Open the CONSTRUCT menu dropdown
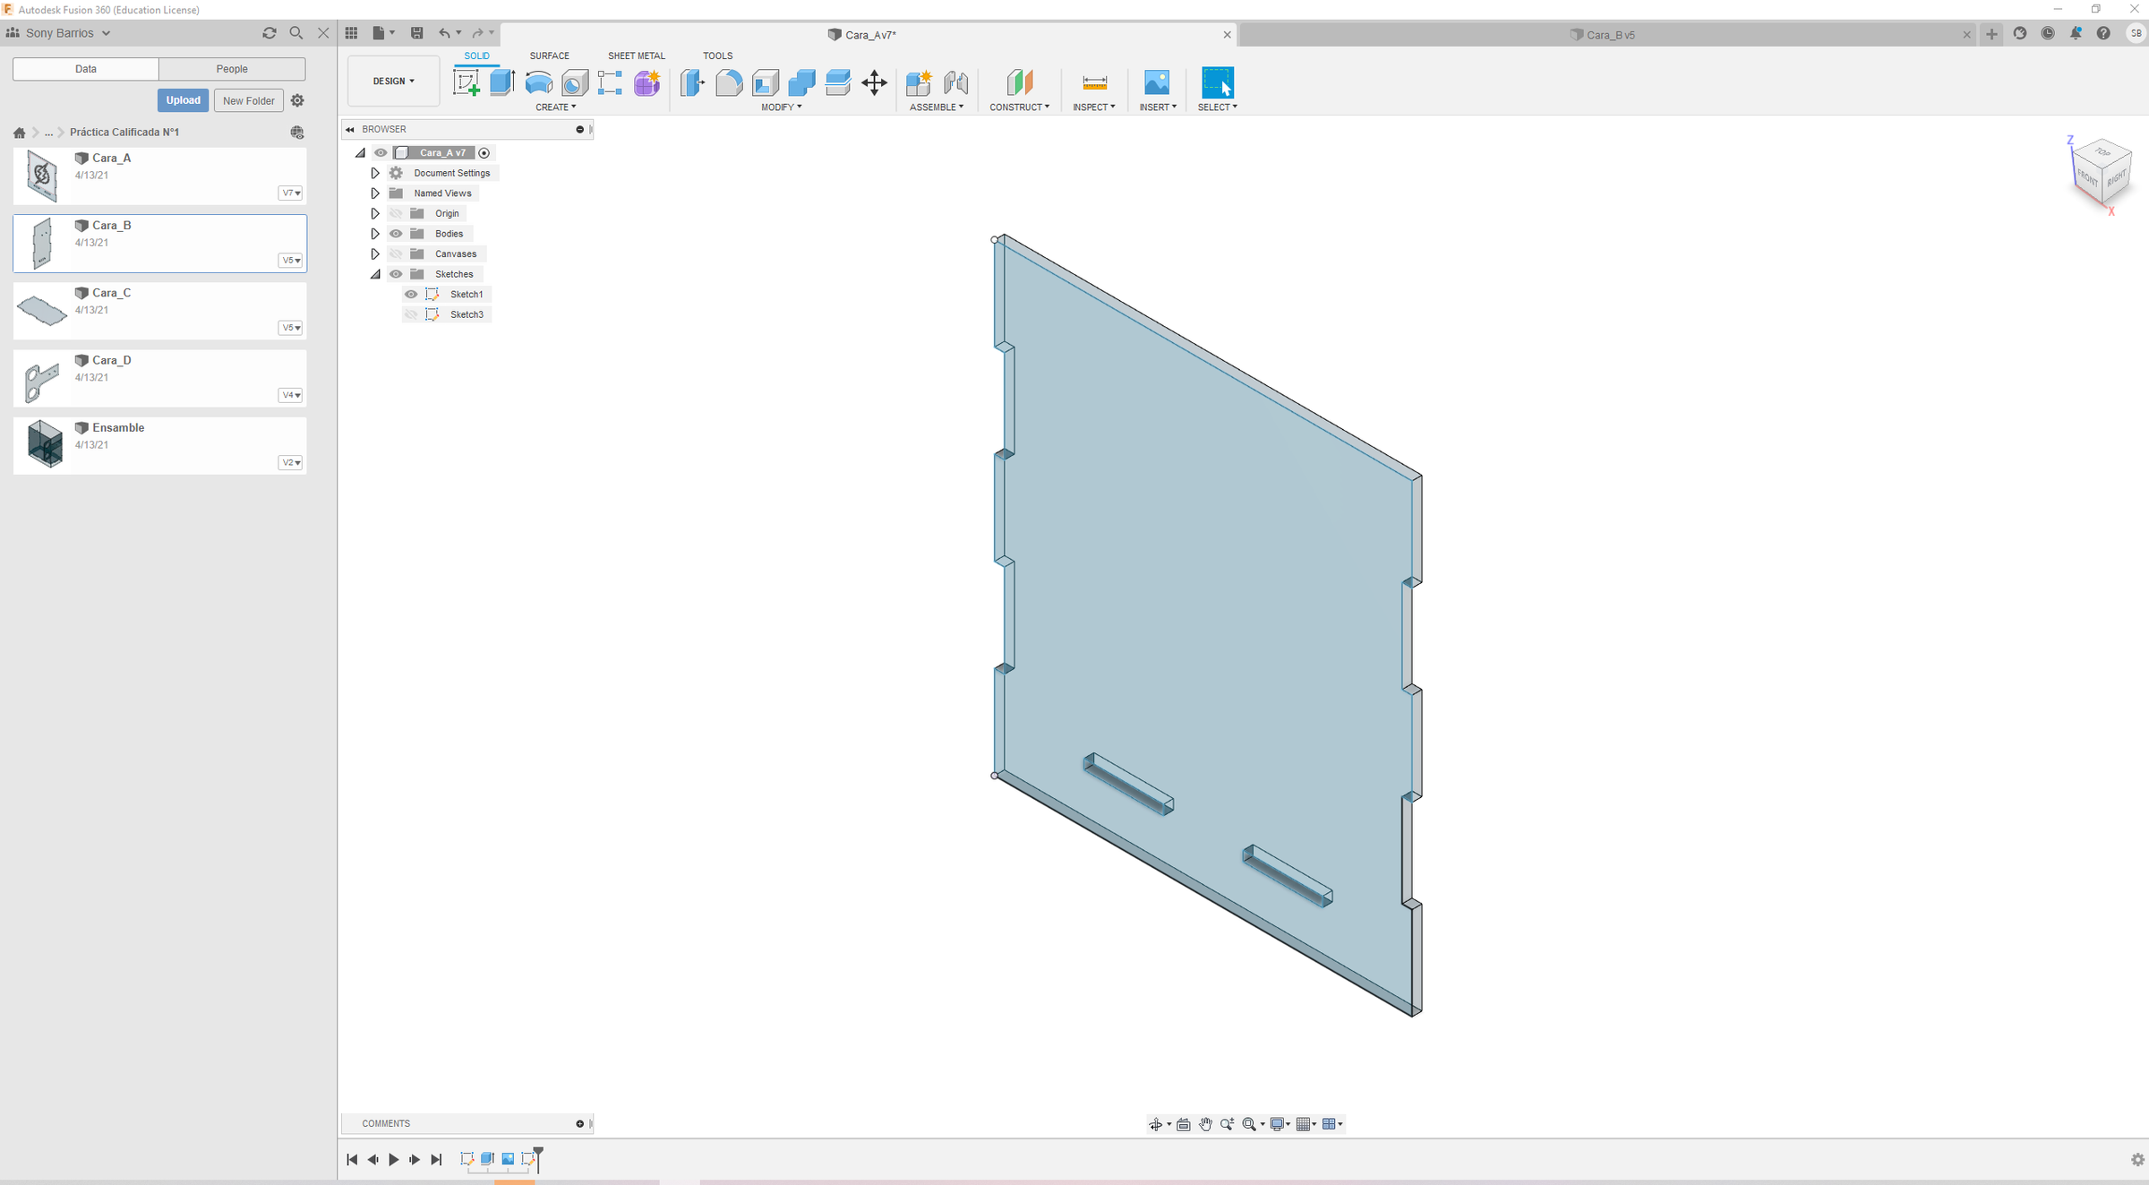The image size is (2149, 1185). [1019, 107]
